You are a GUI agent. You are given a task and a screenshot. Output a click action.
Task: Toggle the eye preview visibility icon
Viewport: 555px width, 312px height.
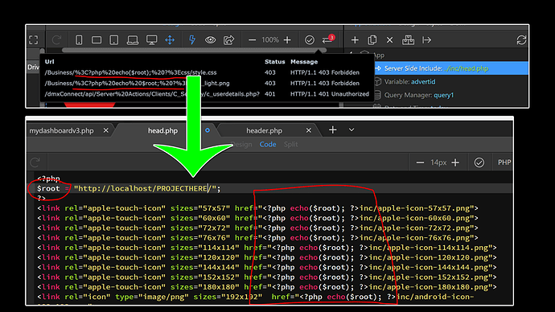(210, 40)
